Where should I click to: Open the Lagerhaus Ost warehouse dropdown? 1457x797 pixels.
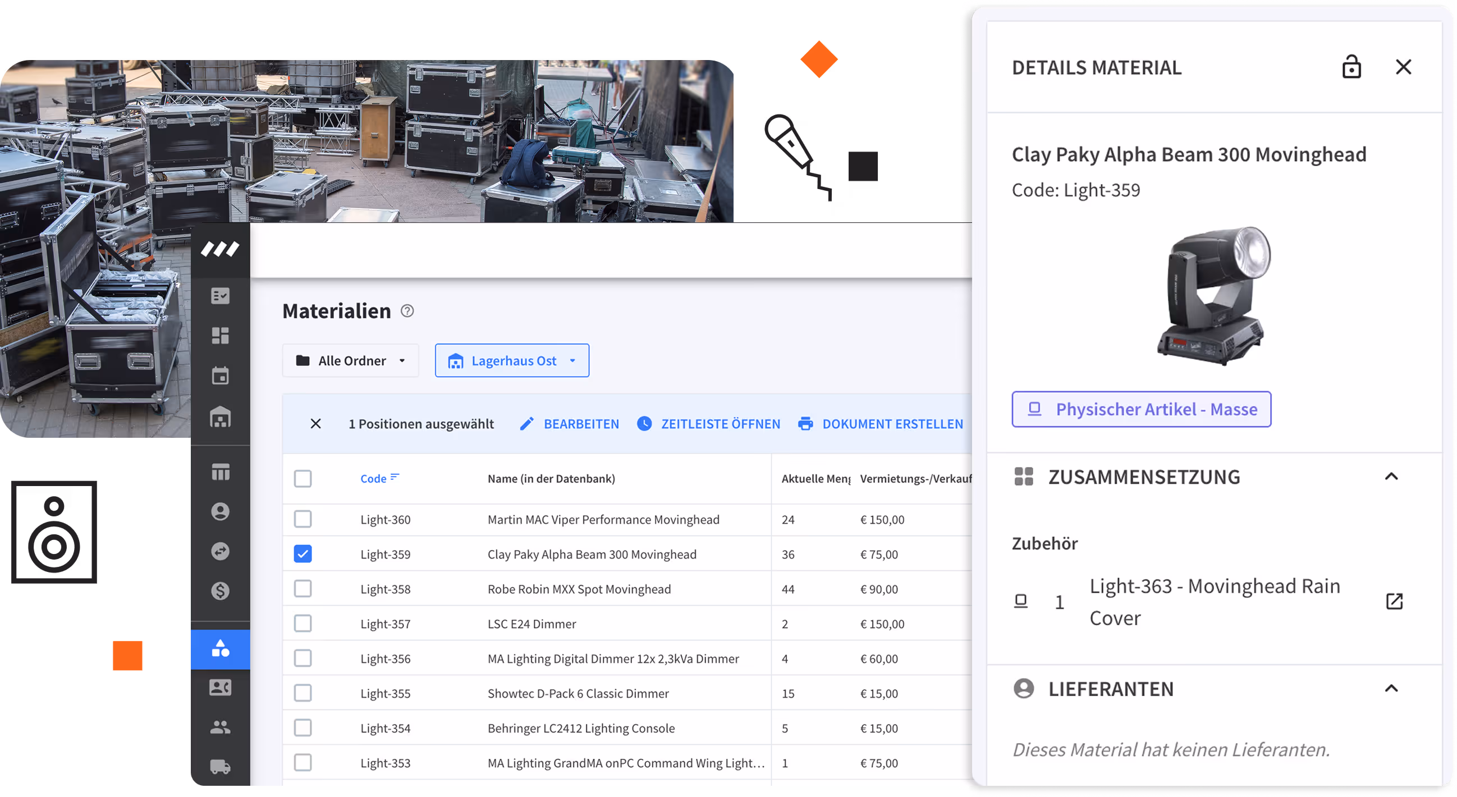[512, 361]
